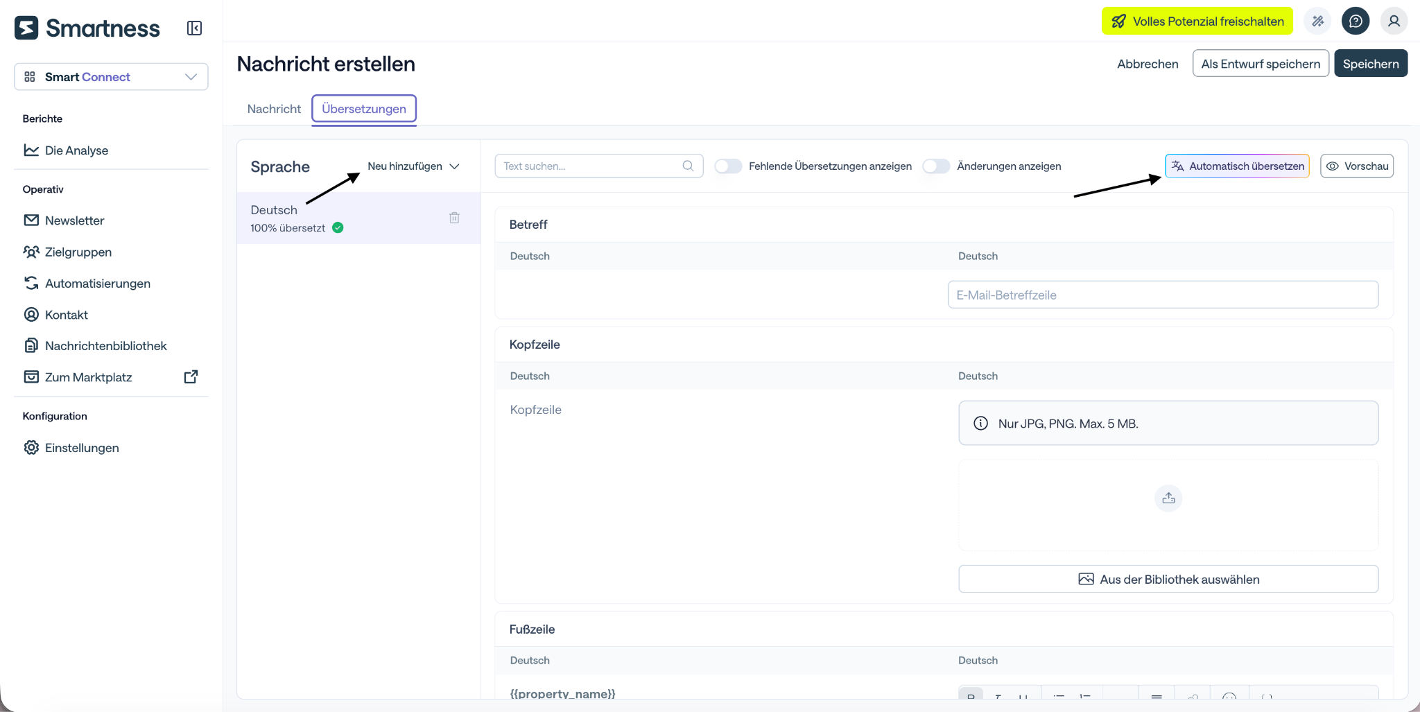
Task: Show the Vorschau preview
Action: pos(1357,166)
